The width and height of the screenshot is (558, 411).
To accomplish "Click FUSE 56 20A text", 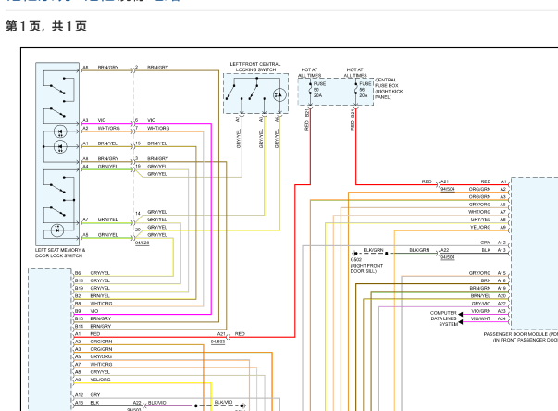I will point(366,90).
